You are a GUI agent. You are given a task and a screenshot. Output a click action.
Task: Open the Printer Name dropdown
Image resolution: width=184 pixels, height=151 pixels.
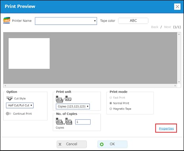66,21
